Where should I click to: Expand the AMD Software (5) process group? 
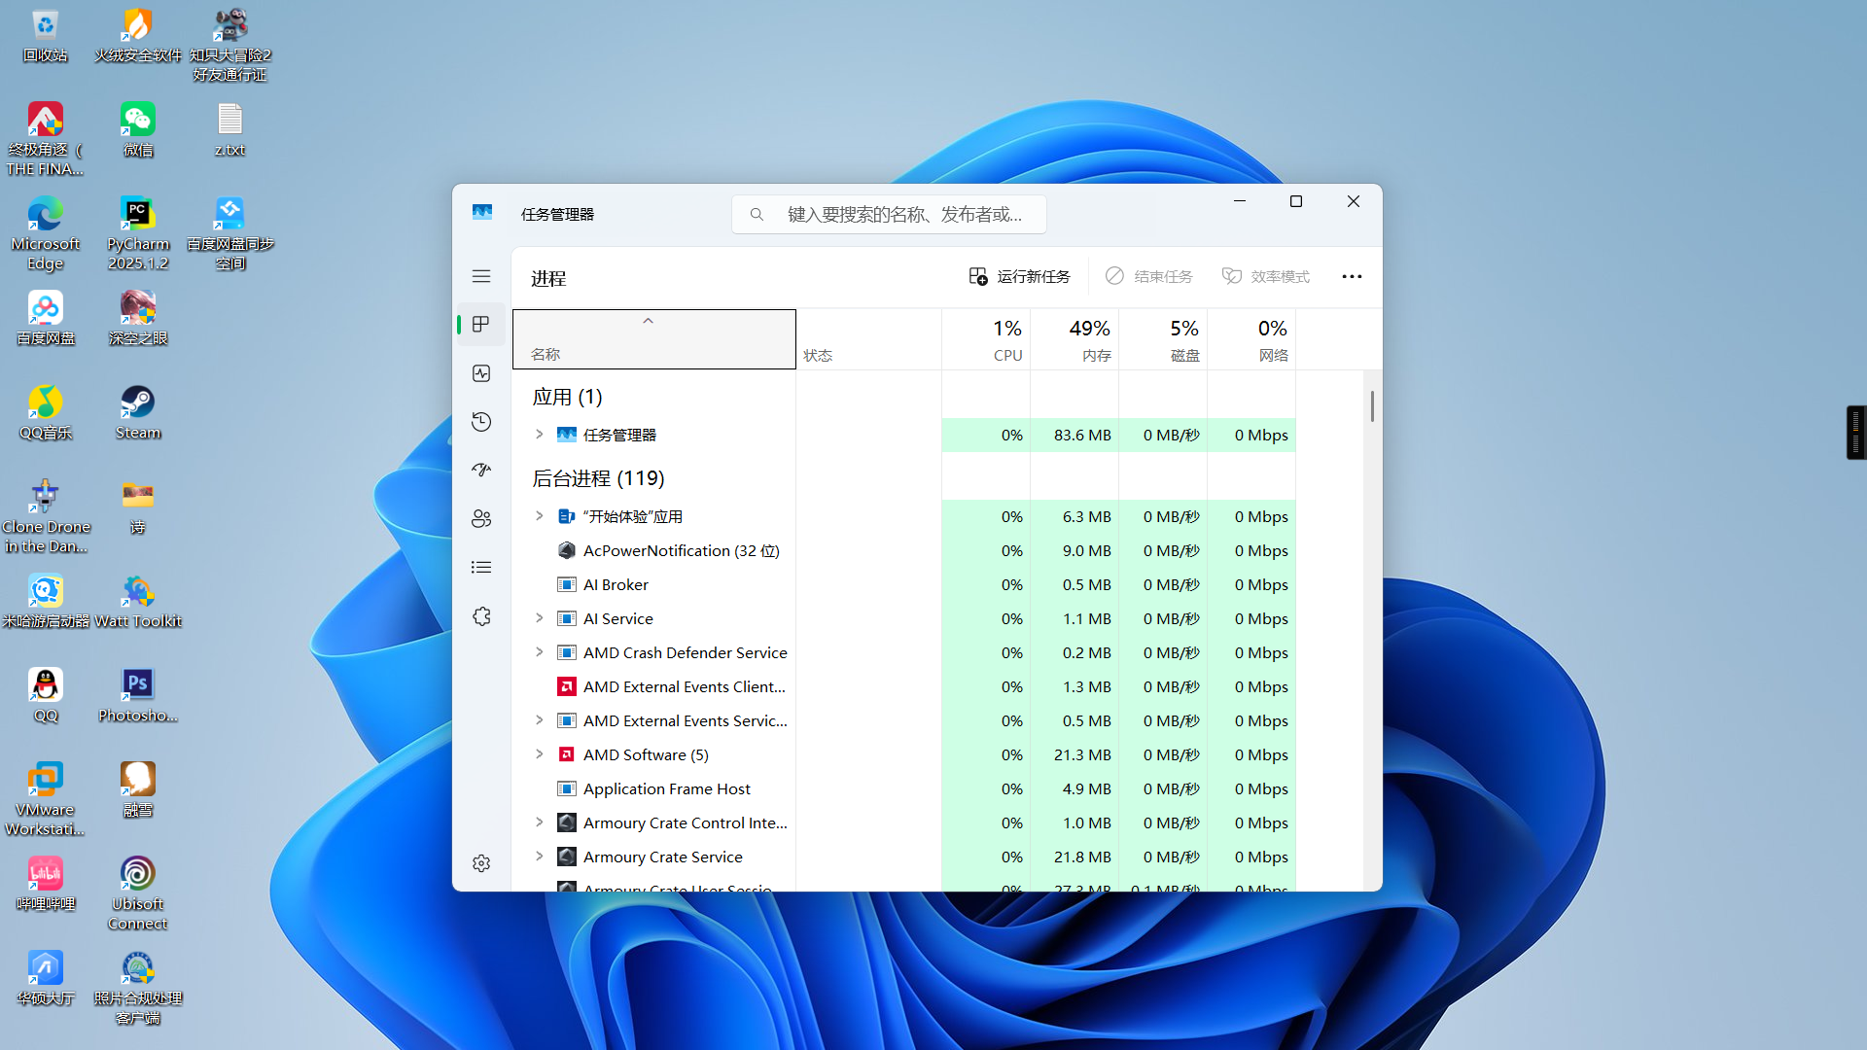pos(540,754)
